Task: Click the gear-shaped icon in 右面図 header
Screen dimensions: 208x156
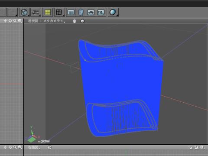Action: click(202, 147)
